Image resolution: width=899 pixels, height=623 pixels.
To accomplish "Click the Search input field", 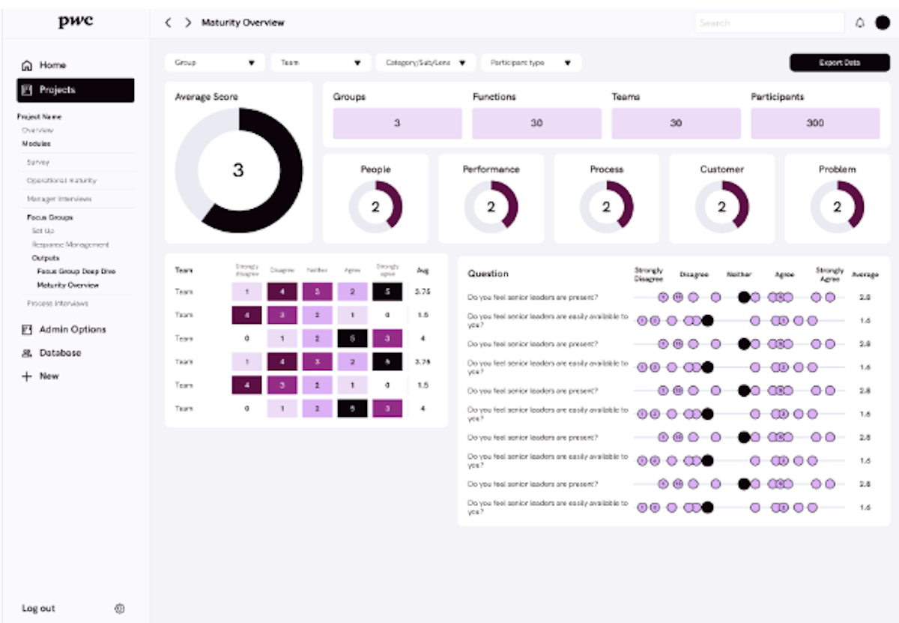I will (x=769, y=23).
